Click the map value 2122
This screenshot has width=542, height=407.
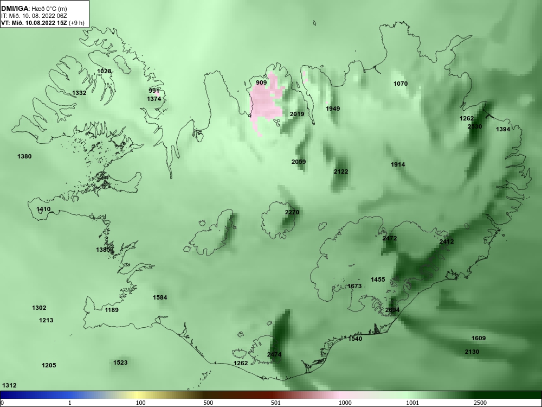pos(341,171)
